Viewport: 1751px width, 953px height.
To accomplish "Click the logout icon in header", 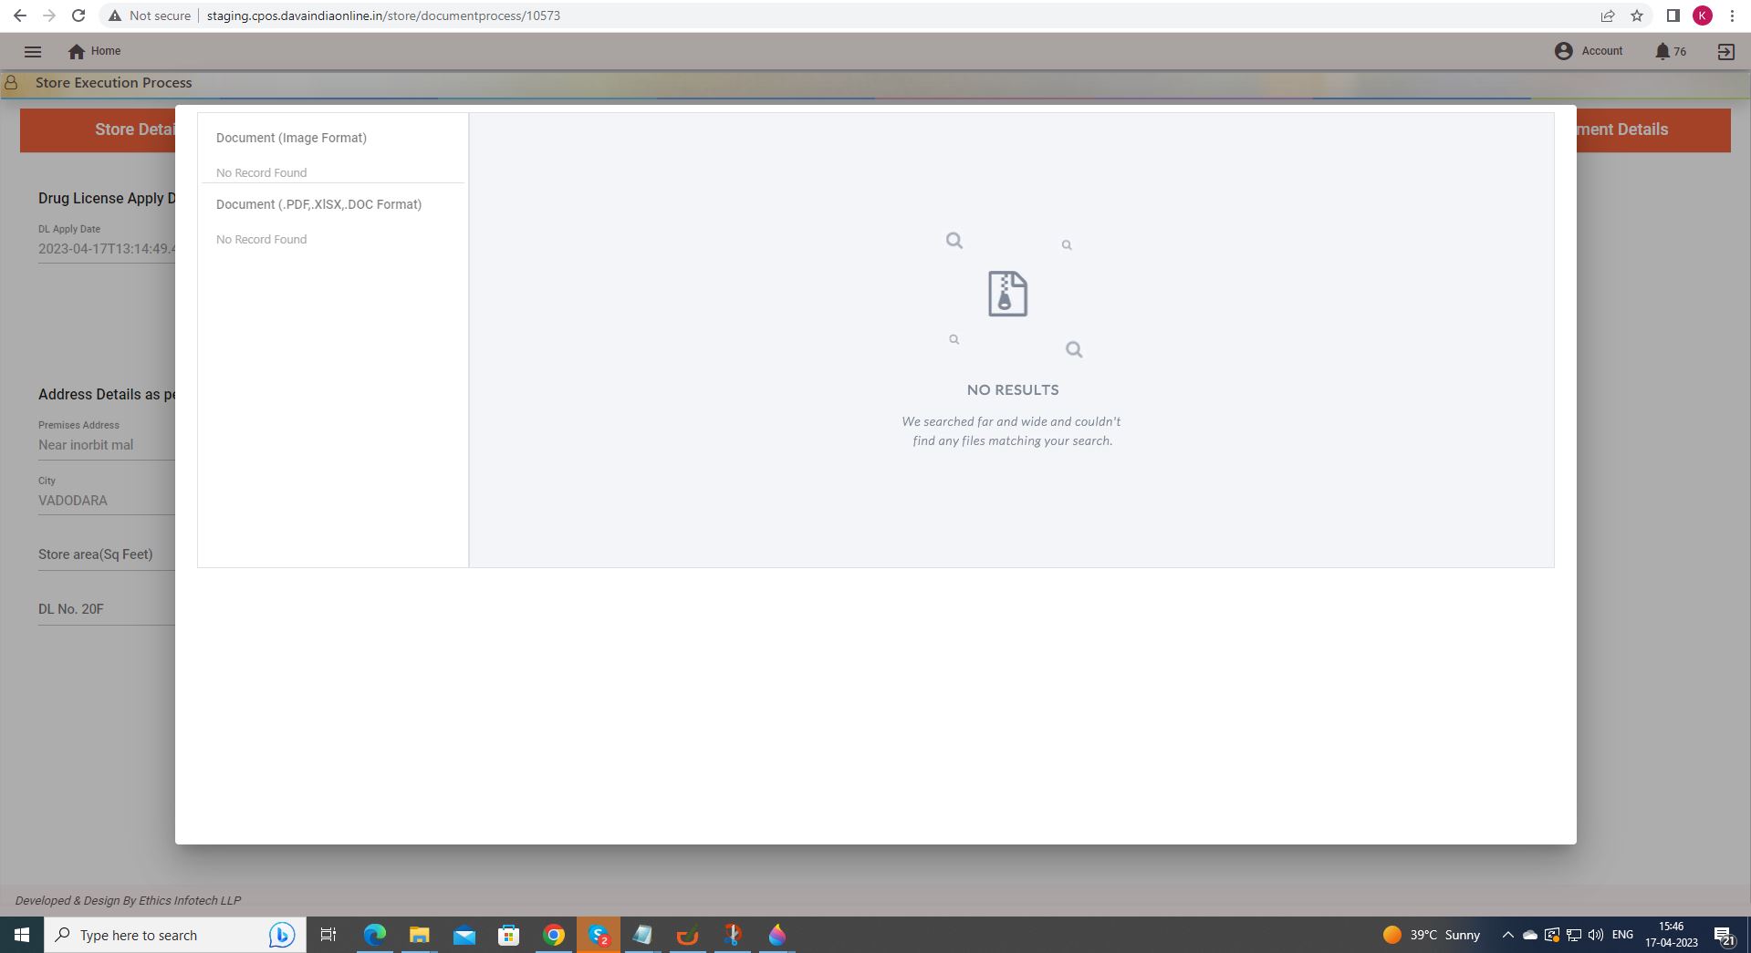I will (1725, 52).
